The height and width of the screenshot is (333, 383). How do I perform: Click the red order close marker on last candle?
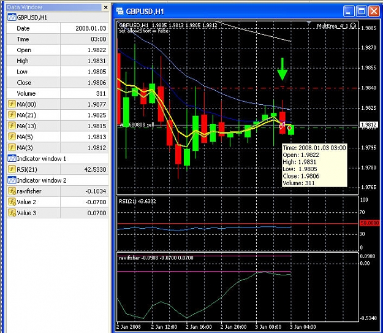[289, 128]
